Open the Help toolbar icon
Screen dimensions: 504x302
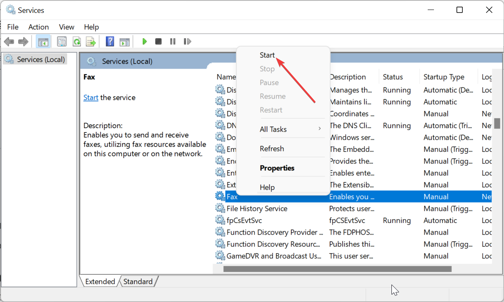[110, 42]
